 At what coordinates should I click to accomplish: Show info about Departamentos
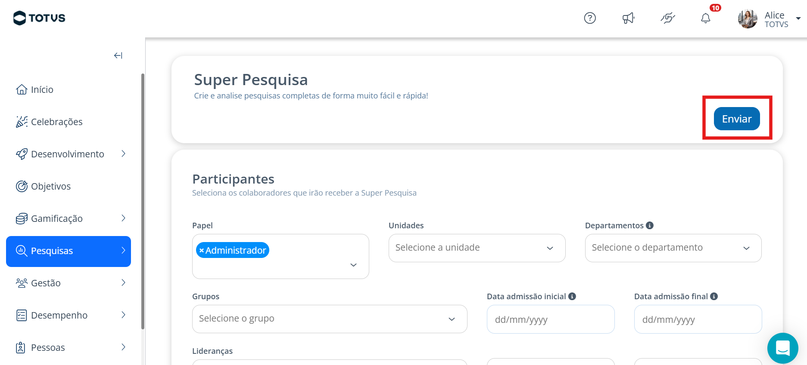coord(650,225)
